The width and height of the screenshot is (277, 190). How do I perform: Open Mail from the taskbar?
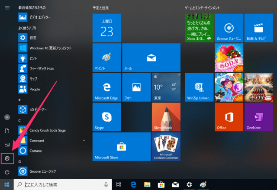click(x=175, y=184)
